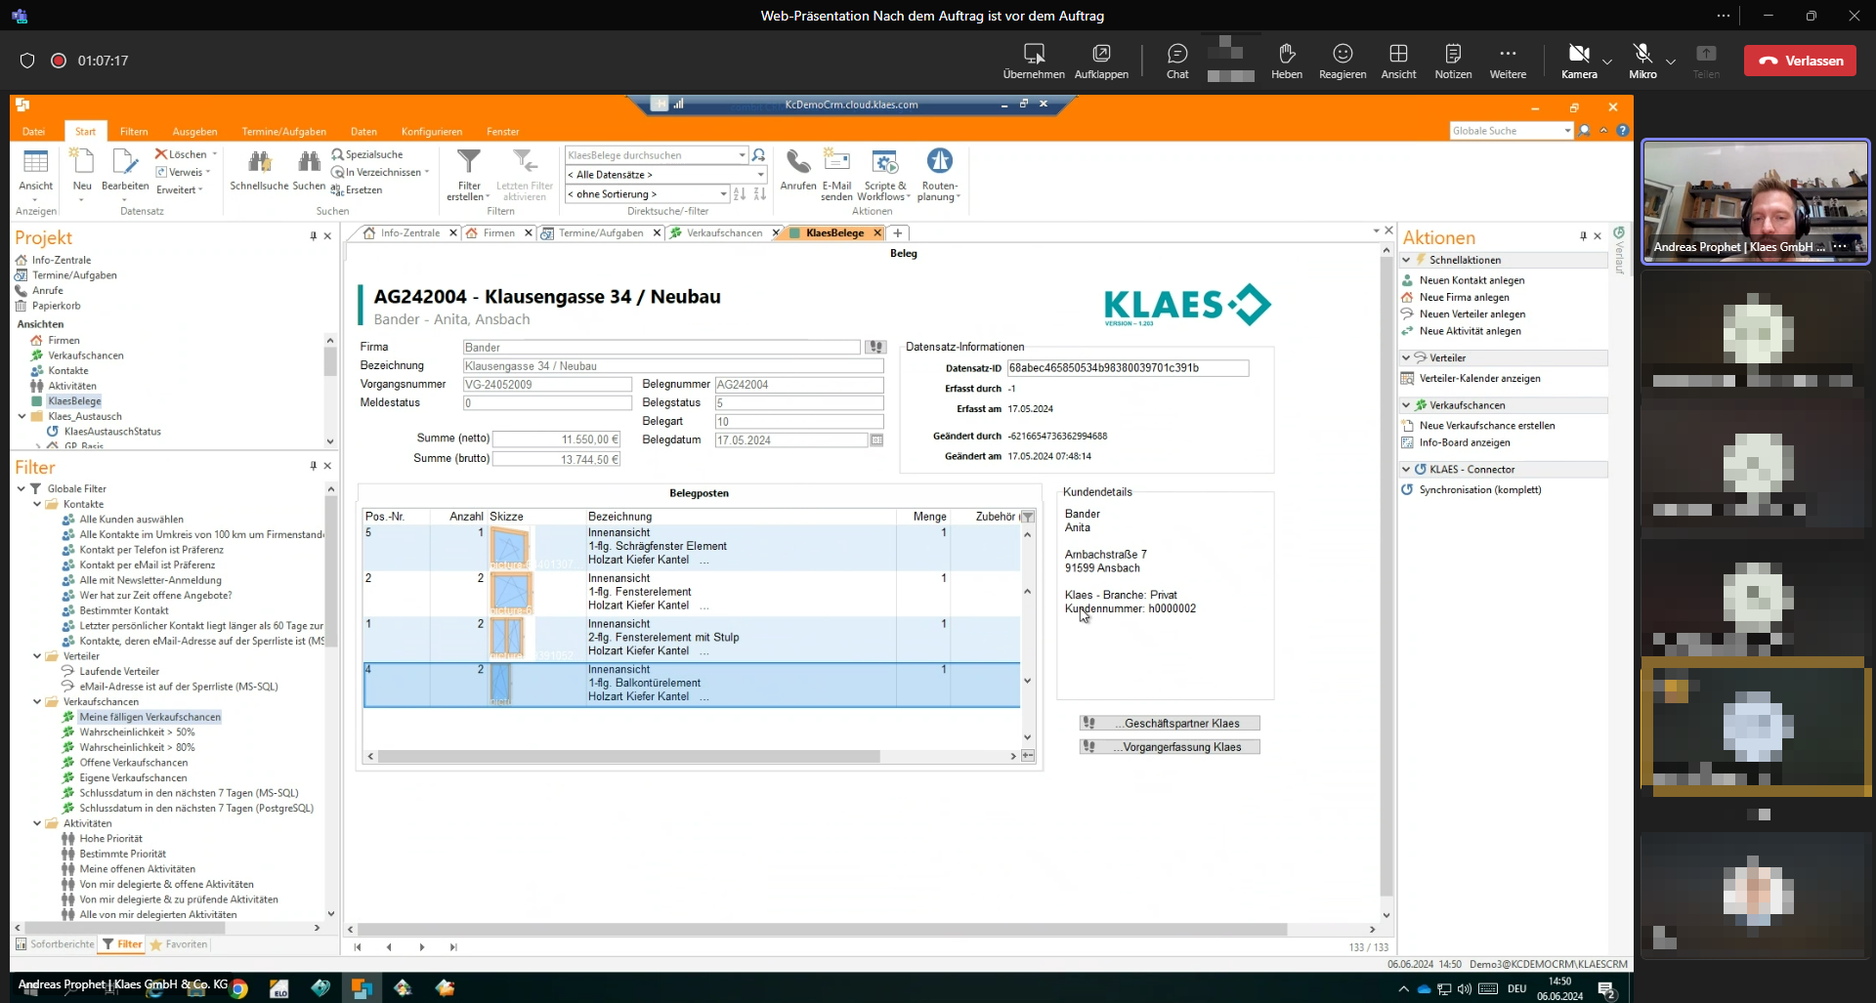Open KlaesBelege durchsuchen dropdown
1876x1003 pixels.
point(742,155)
